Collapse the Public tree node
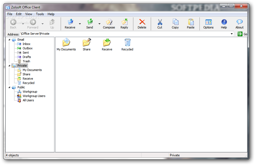The image size is (255, 165). [x=9, y=87]
